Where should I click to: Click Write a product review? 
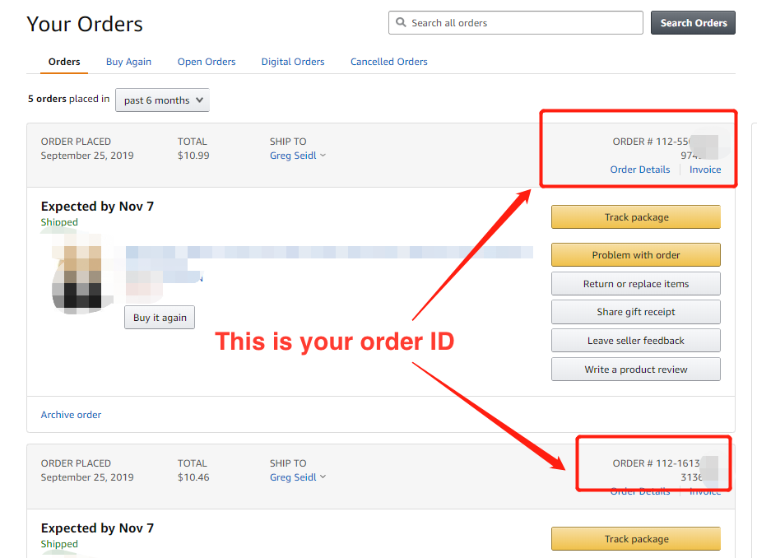(x=636, y=370)
